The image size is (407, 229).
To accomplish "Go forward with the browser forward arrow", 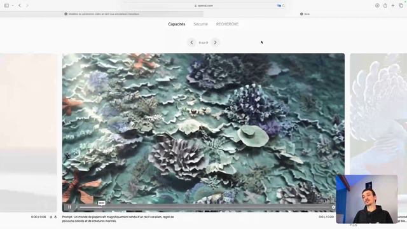I will click(x=27, y=6).
